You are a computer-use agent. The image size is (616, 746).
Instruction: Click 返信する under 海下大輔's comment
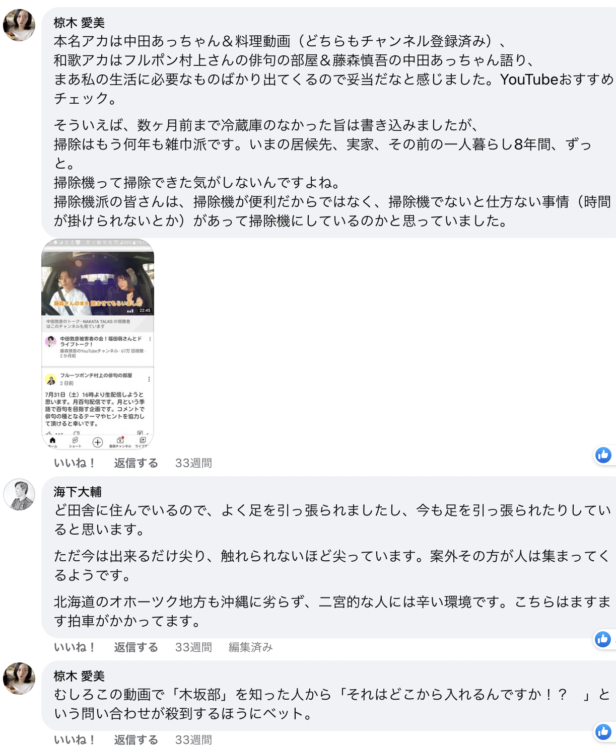[136, 647]
